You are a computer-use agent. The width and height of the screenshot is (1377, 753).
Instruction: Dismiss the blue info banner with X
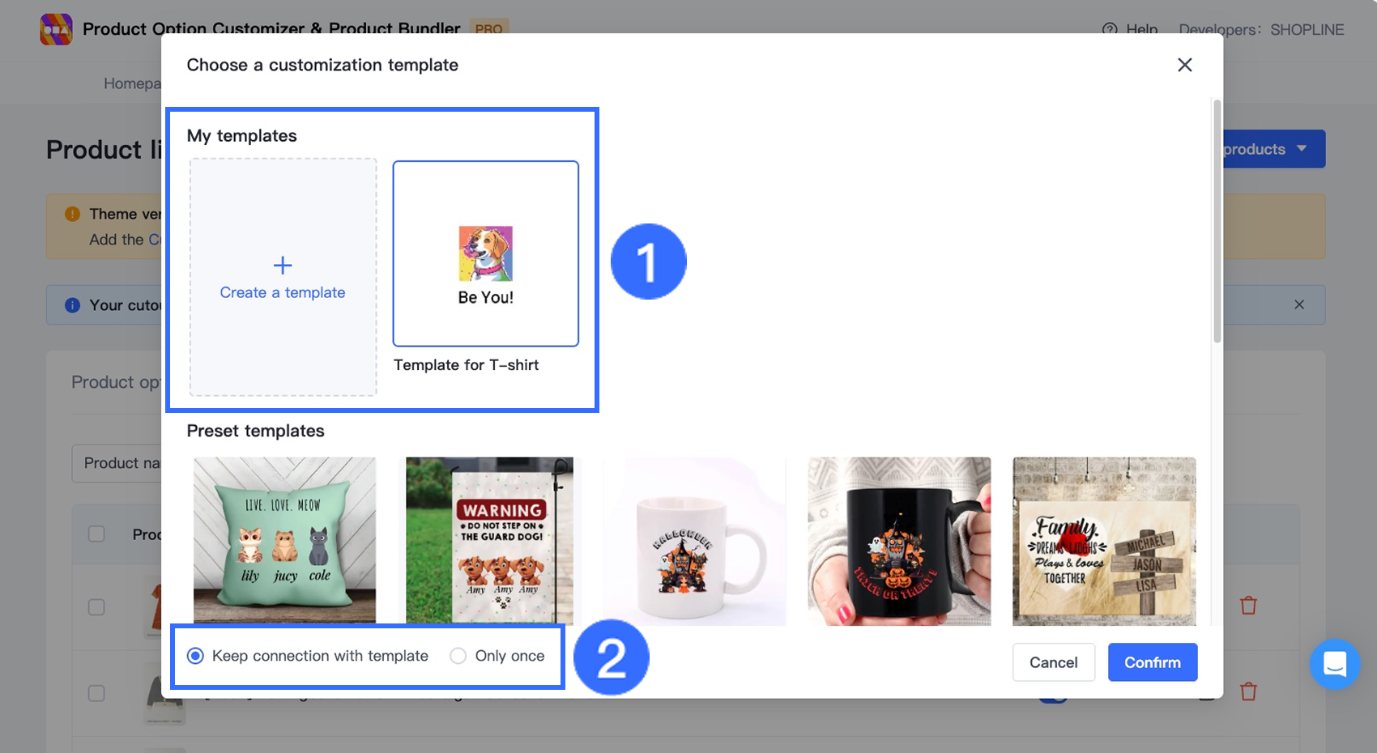1299,304
